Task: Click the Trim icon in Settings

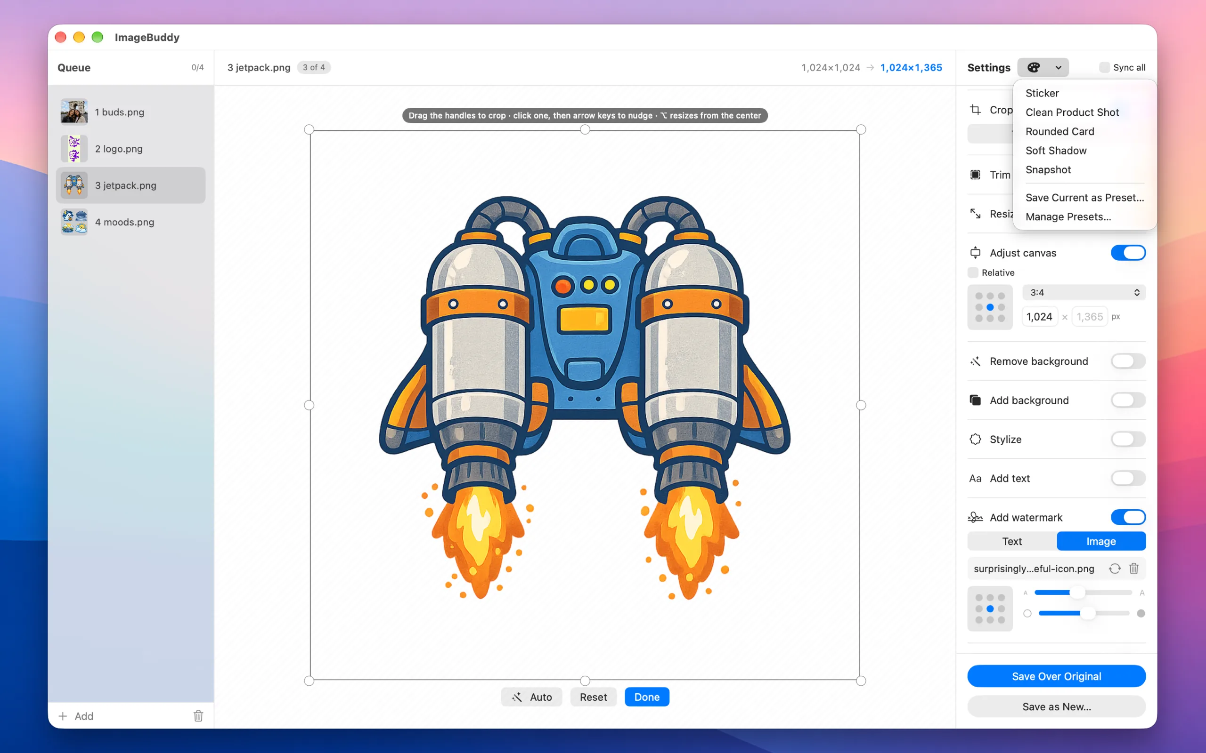Action: tap(975, 175)
